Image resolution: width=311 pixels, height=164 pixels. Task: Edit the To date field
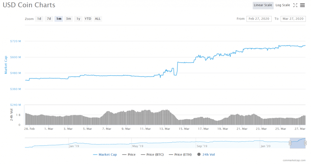coord(293,19)
